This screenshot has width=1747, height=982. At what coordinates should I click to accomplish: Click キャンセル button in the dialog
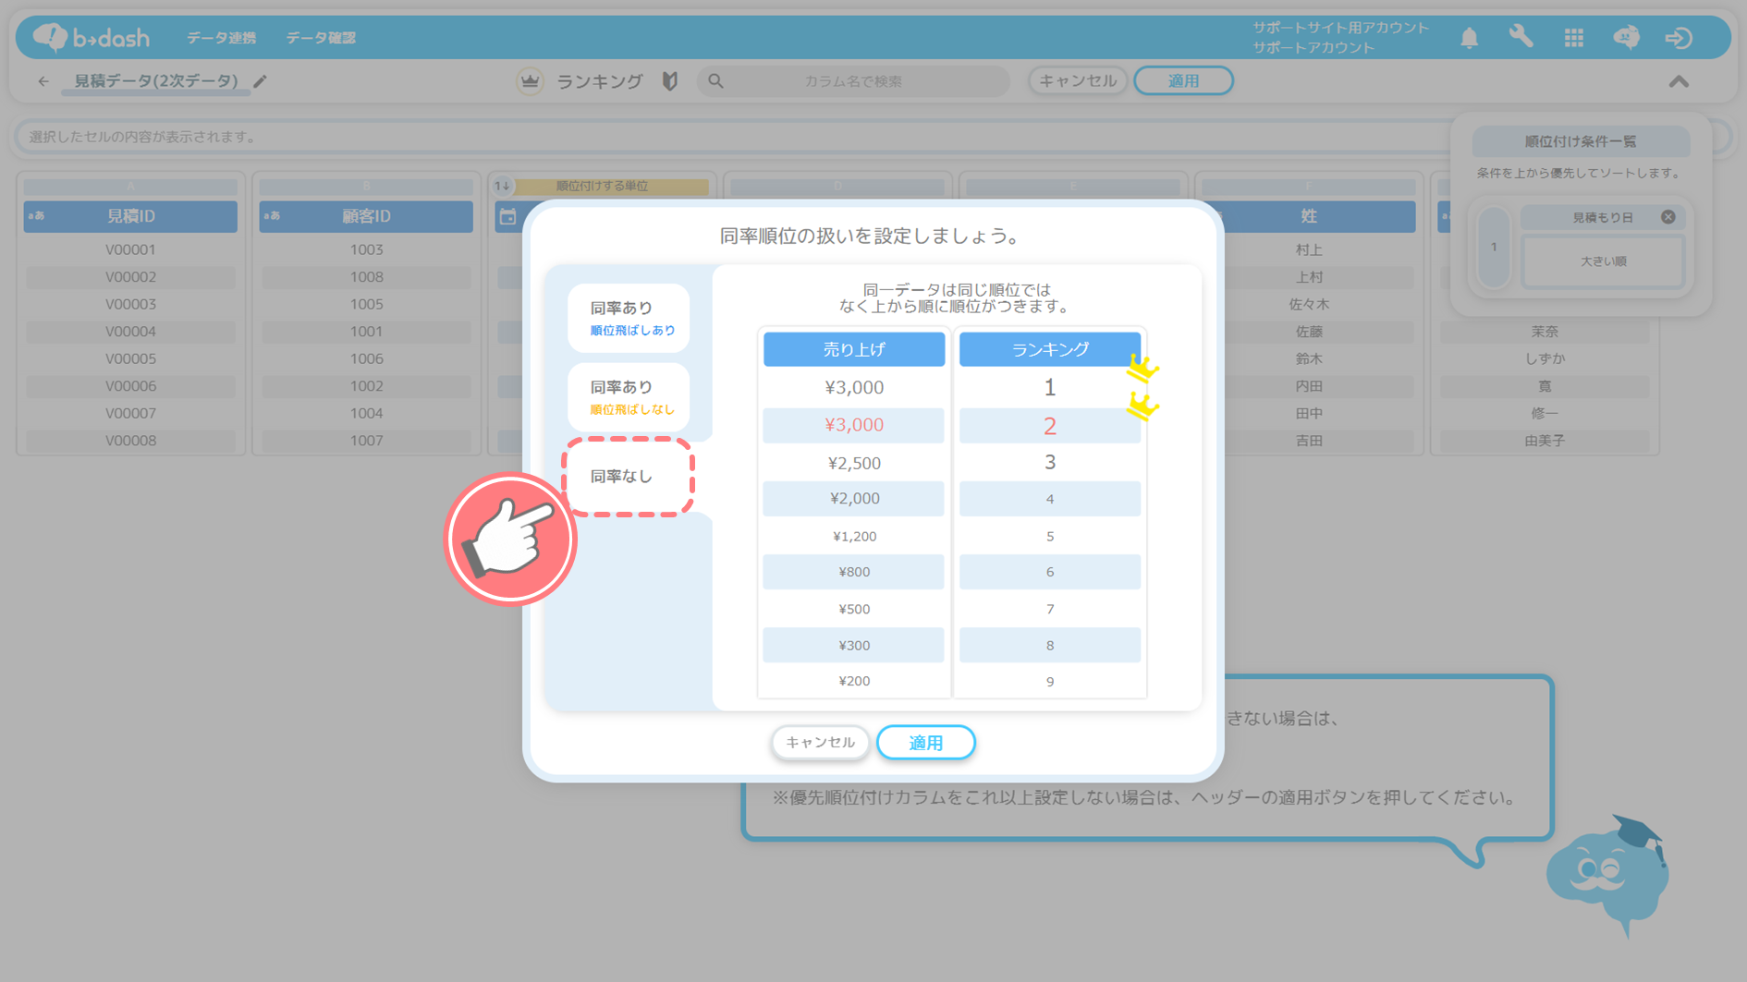(820, 743)
